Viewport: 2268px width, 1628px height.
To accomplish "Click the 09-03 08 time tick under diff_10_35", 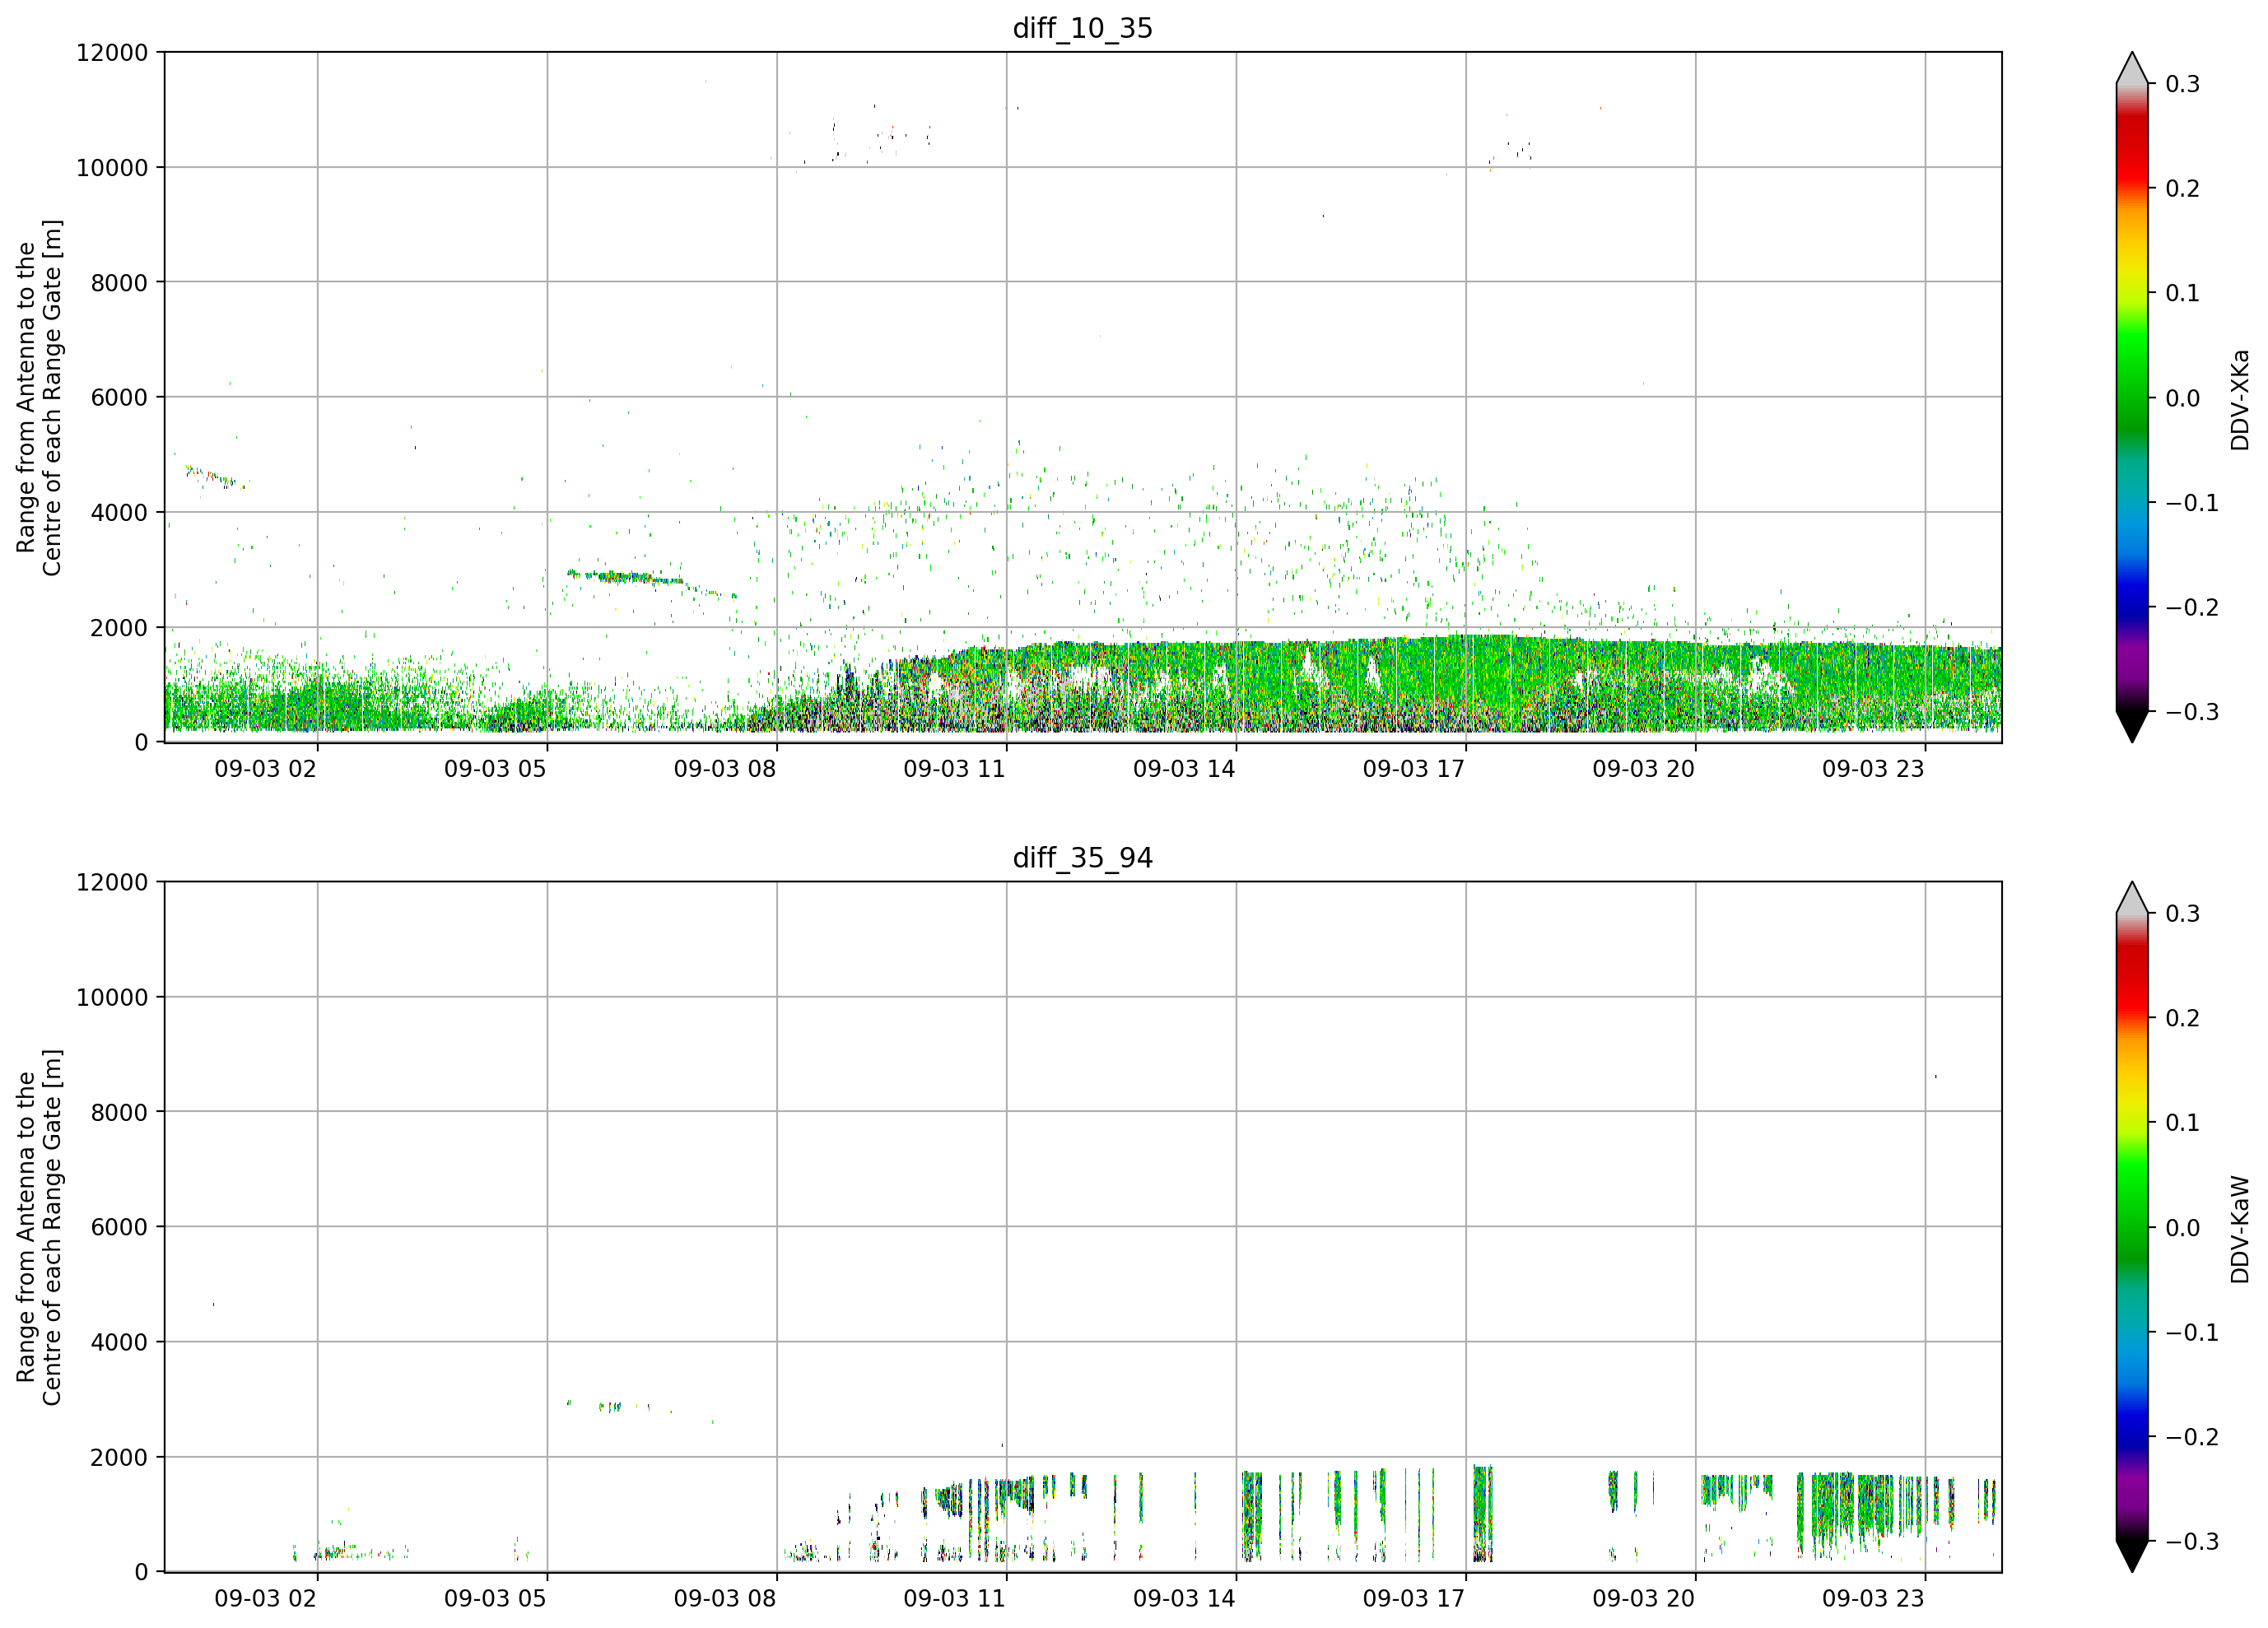I will 725,769.
